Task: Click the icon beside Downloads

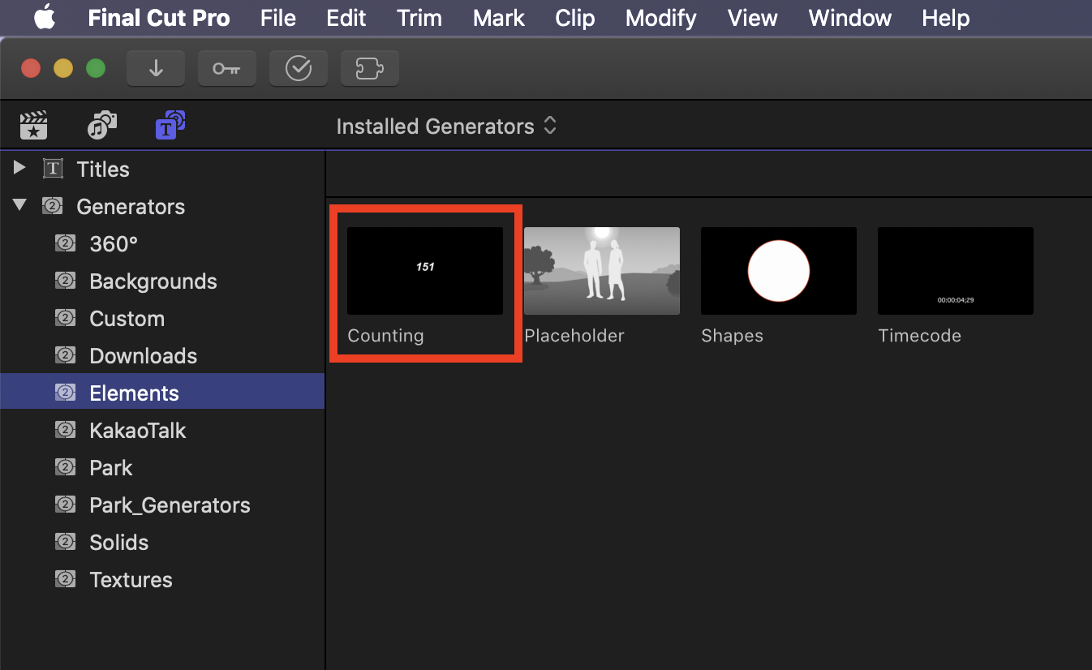Action: click(66, 355)
